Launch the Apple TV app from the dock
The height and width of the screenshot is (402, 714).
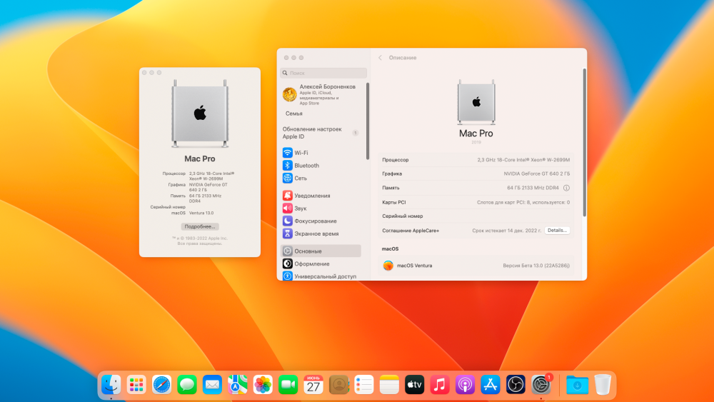coord(414,385)
